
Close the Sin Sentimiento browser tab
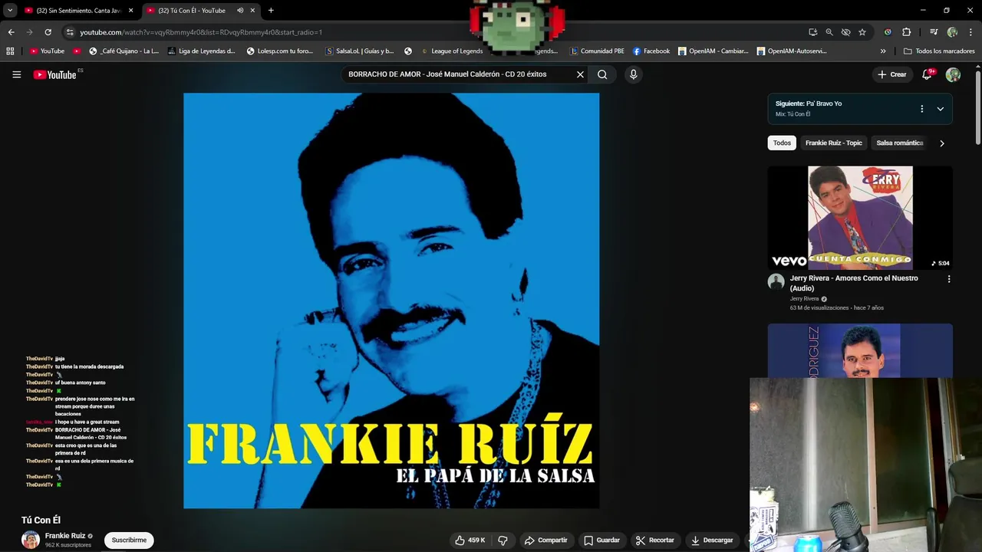pos(130,11)
